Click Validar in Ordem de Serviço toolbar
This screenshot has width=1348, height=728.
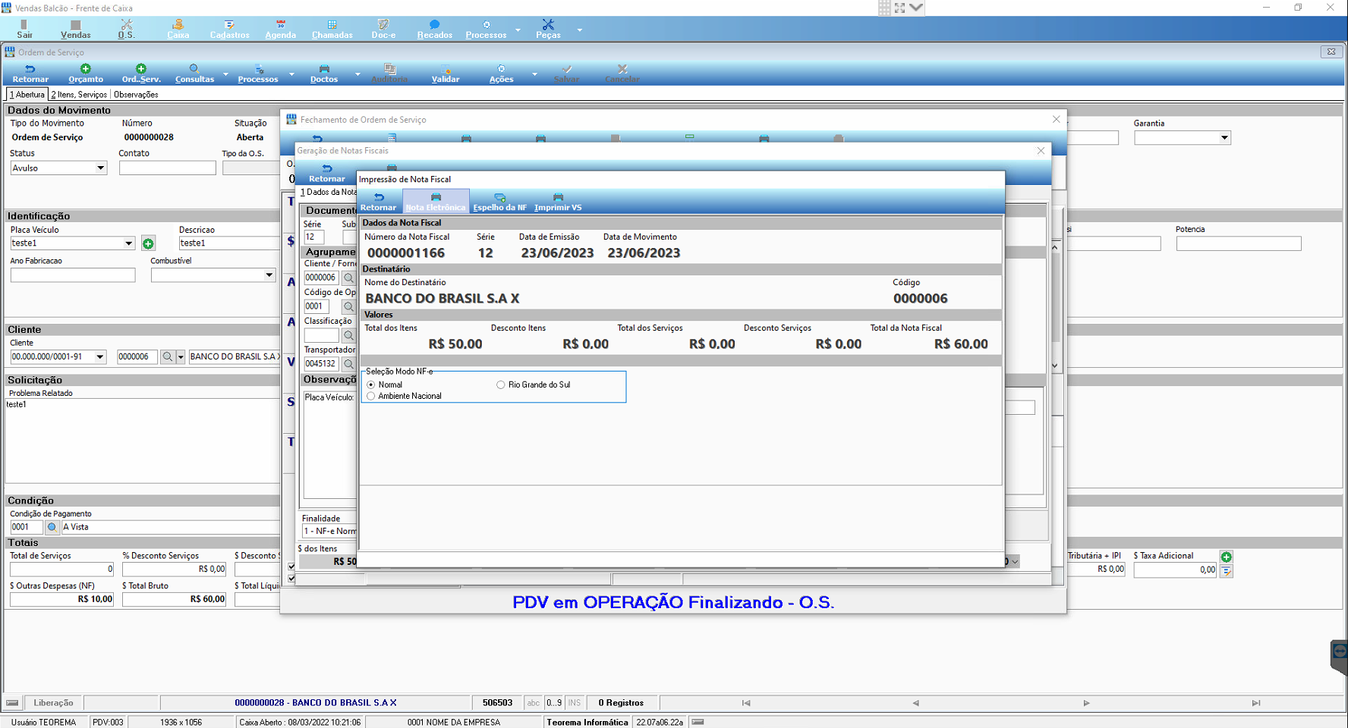[x=446, y=74]
